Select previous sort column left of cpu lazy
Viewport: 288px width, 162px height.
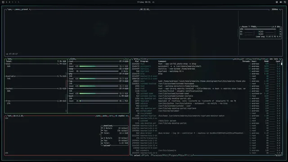click(268, 59)
